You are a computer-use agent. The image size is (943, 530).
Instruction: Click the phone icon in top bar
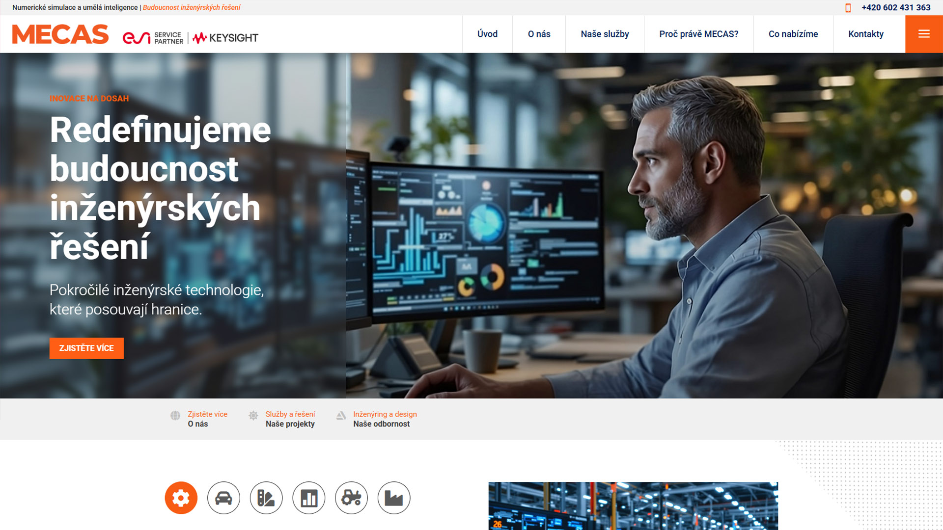pyautogui.click(x=848, y=8)
